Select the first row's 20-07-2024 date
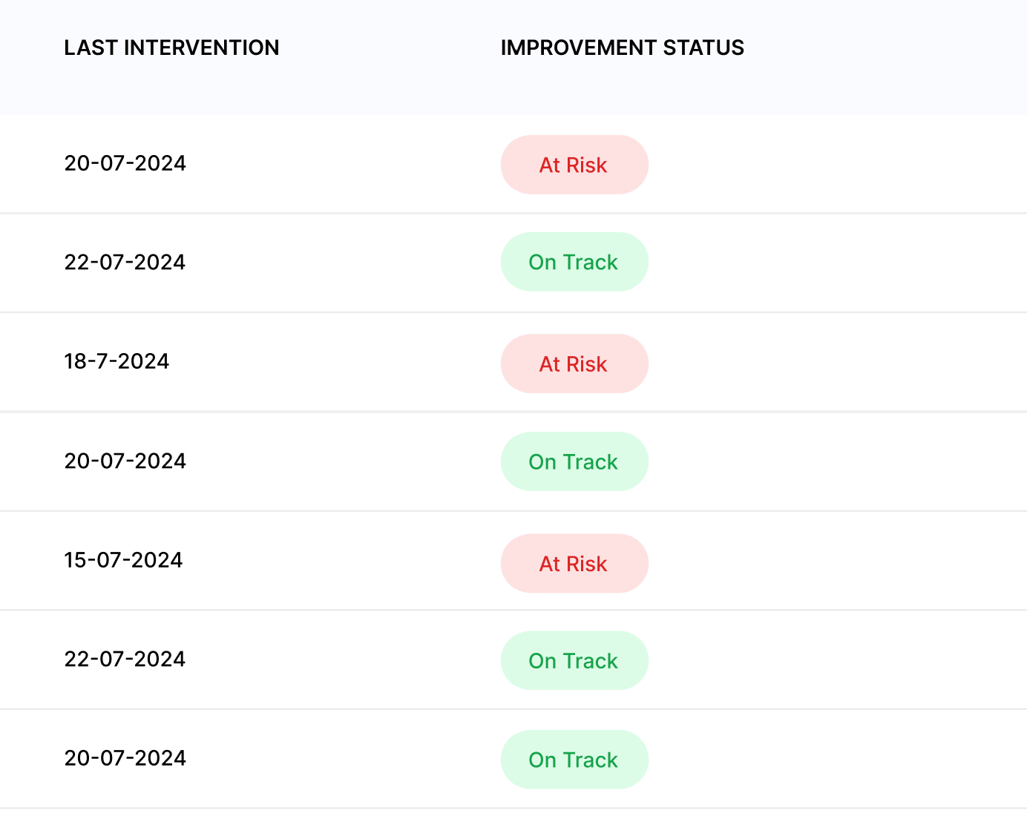Image resolution: width=1027 pixels, height=819 pixels. pos(125,163)
